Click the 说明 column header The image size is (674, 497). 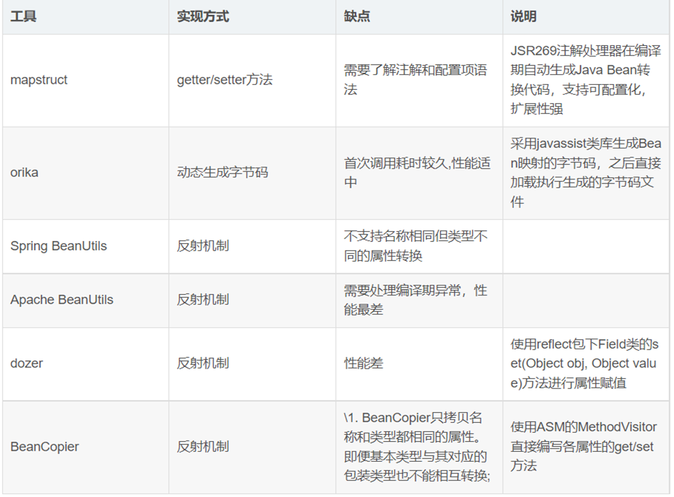(x=587, y=17)
